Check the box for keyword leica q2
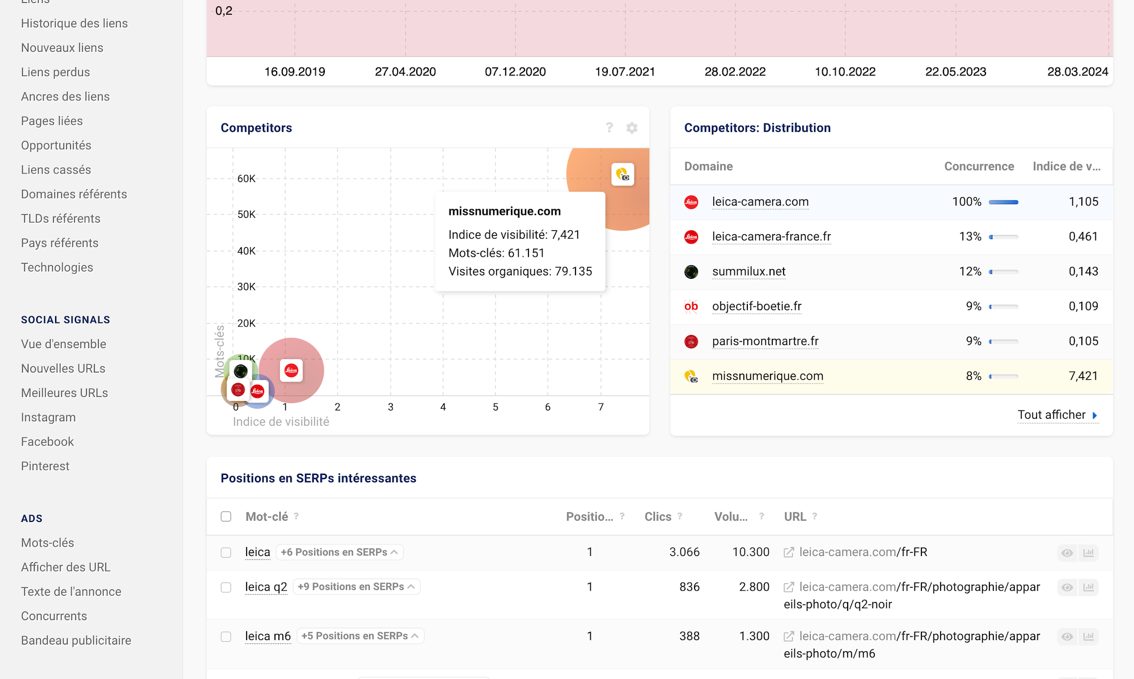 [226, 587]
